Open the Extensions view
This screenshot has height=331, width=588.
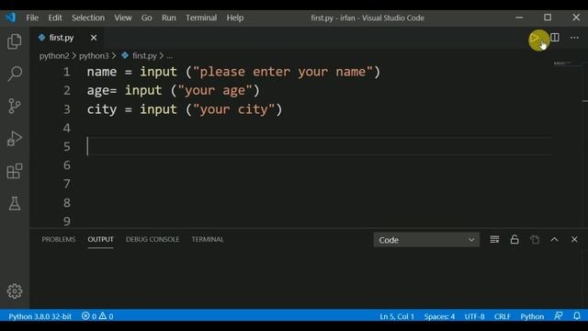tap(15, 171)
